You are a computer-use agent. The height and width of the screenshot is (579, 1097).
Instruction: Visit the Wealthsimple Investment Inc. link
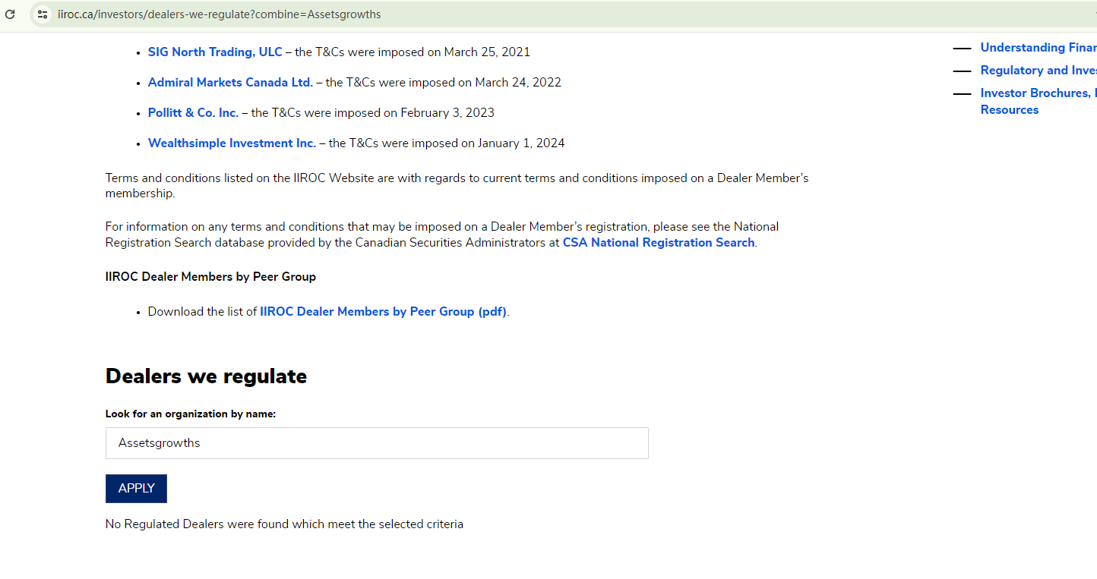(232, 143)
